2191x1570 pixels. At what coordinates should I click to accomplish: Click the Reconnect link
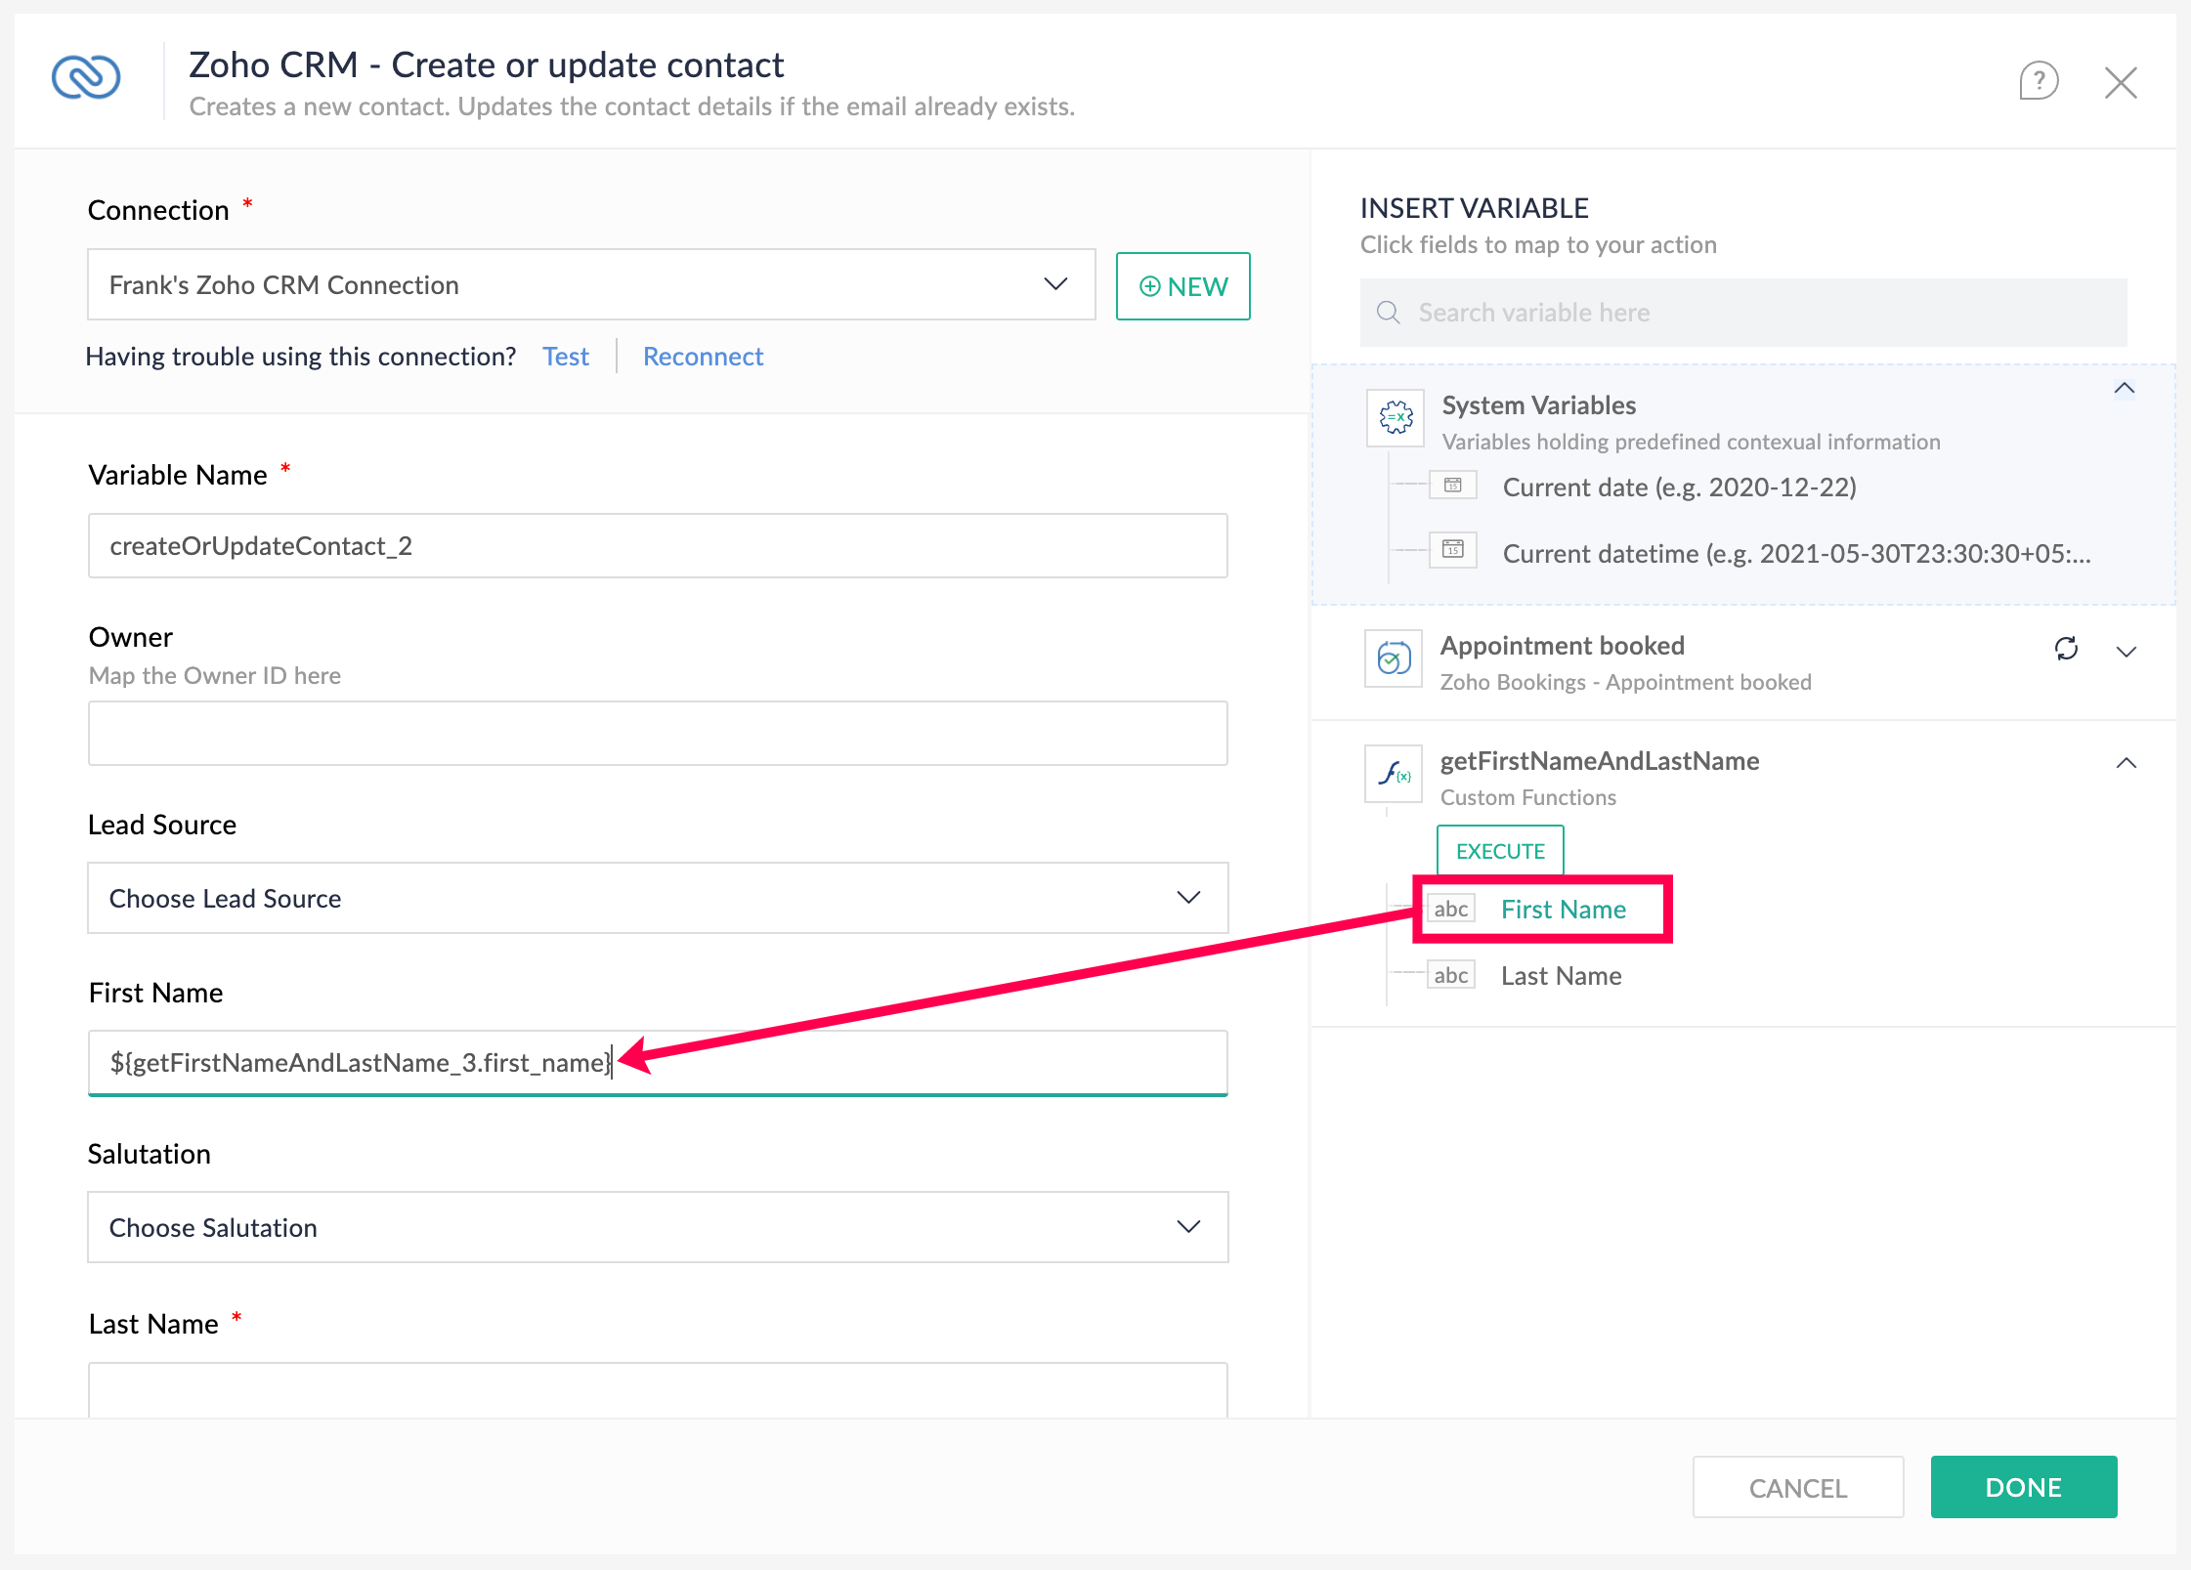pyautogui.click(x=702, y=356)
